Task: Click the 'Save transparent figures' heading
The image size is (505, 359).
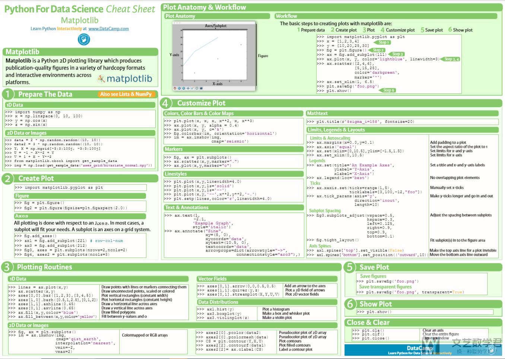Action: pos(385,287)
